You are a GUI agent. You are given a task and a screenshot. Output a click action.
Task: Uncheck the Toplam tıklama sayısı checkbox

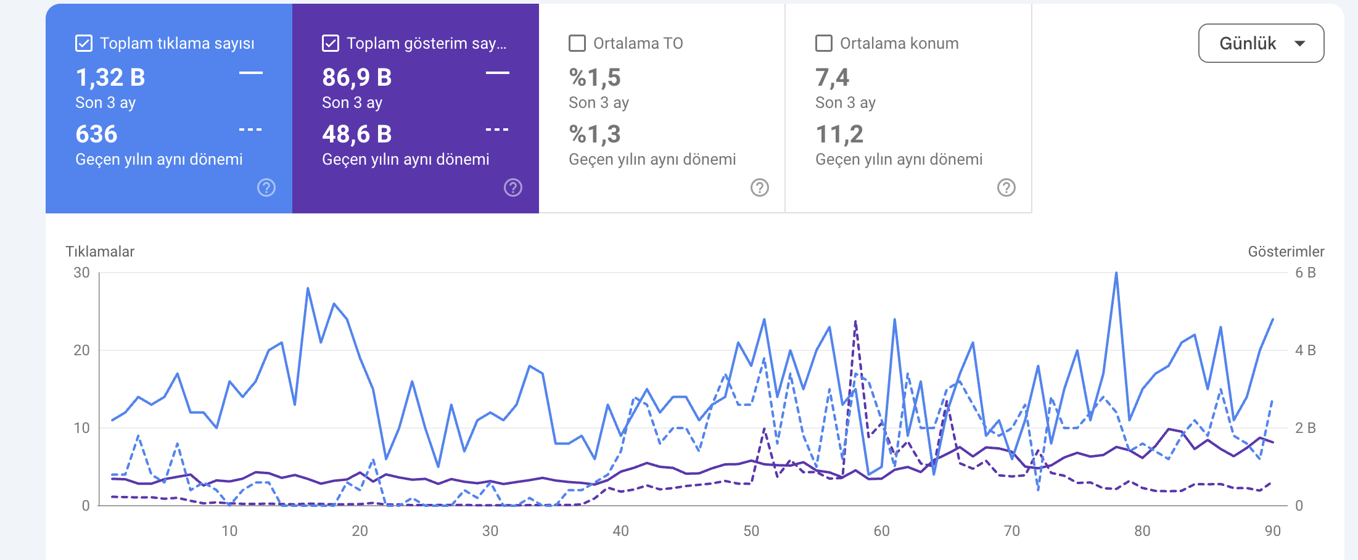83,43
